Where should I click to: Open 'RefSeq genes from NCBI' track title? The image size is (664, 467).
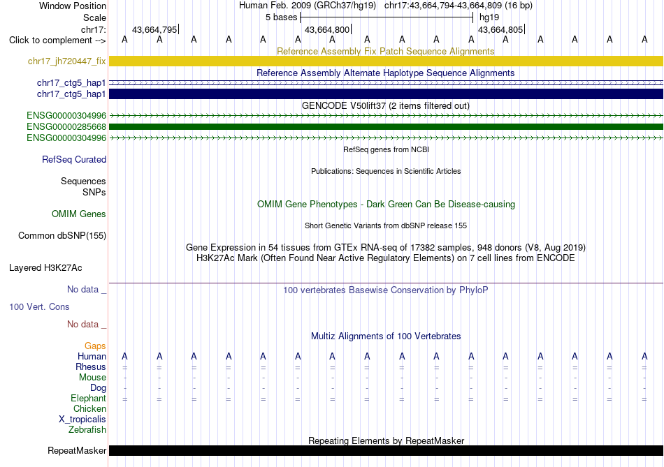pos(386,149)
